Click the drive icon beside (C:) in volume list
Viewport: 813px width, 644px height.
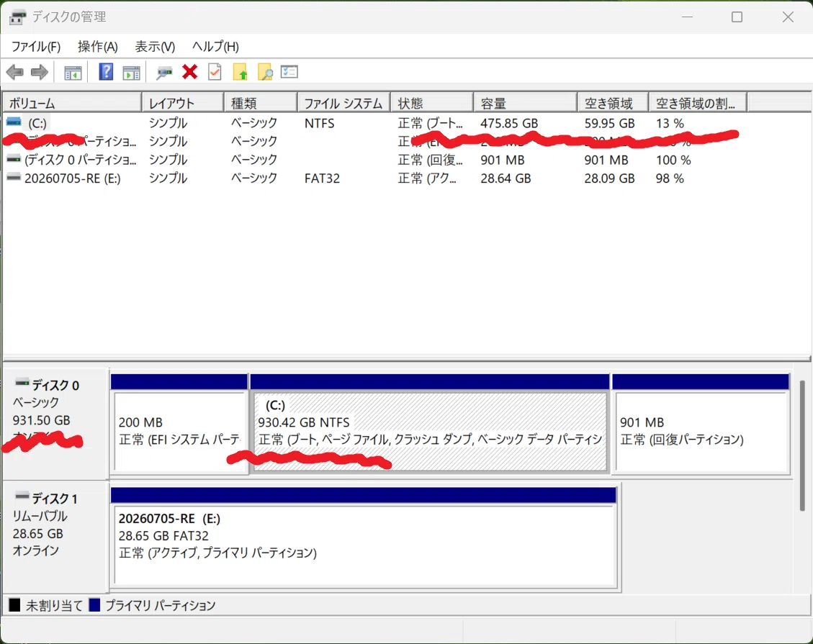point(14,122)
